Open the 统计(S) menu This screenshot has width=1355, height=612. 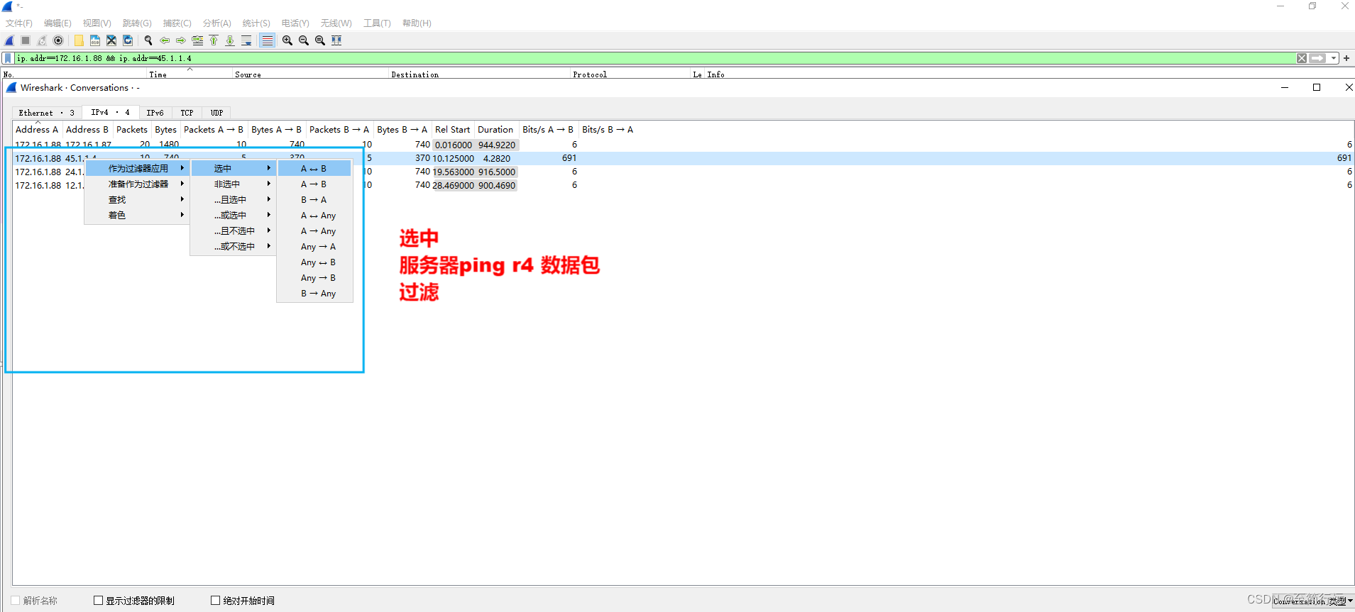(256, 23)
